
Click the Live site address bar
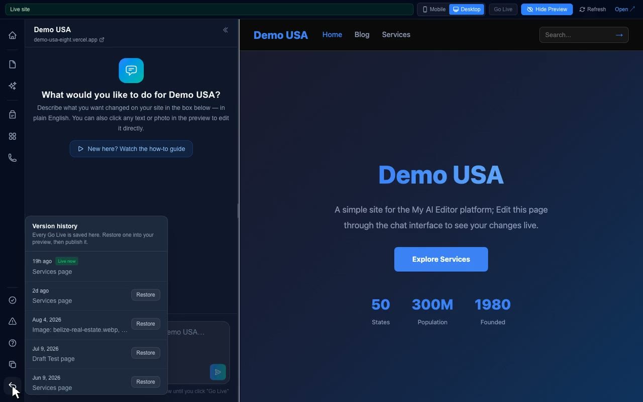pyautogui.click(x=209, y=10)
